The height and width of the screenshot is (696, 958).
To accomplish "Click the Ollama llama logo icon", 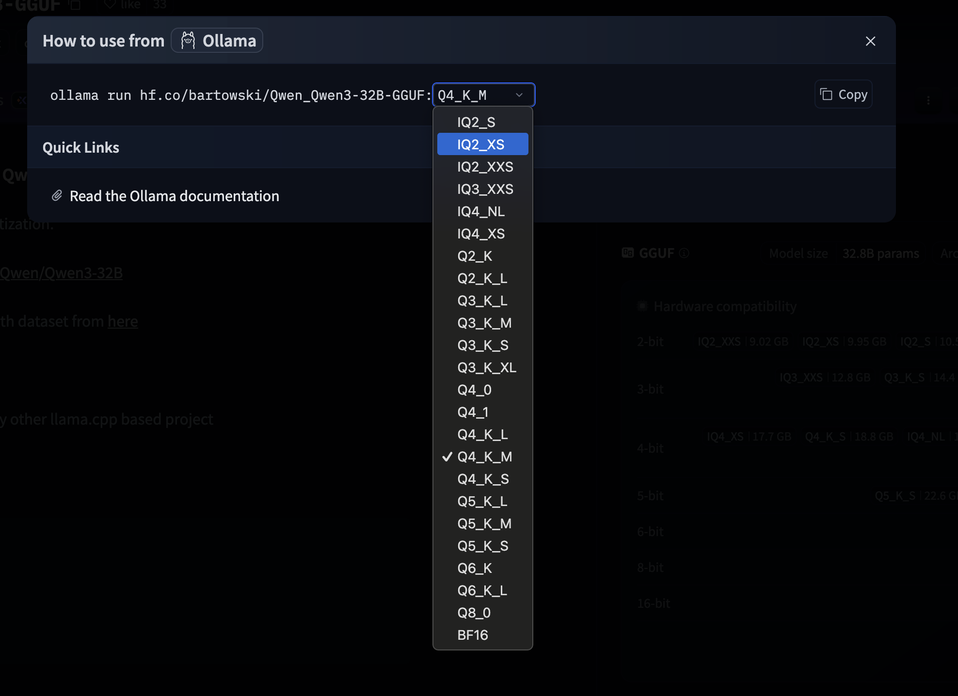I will [188, 41].
